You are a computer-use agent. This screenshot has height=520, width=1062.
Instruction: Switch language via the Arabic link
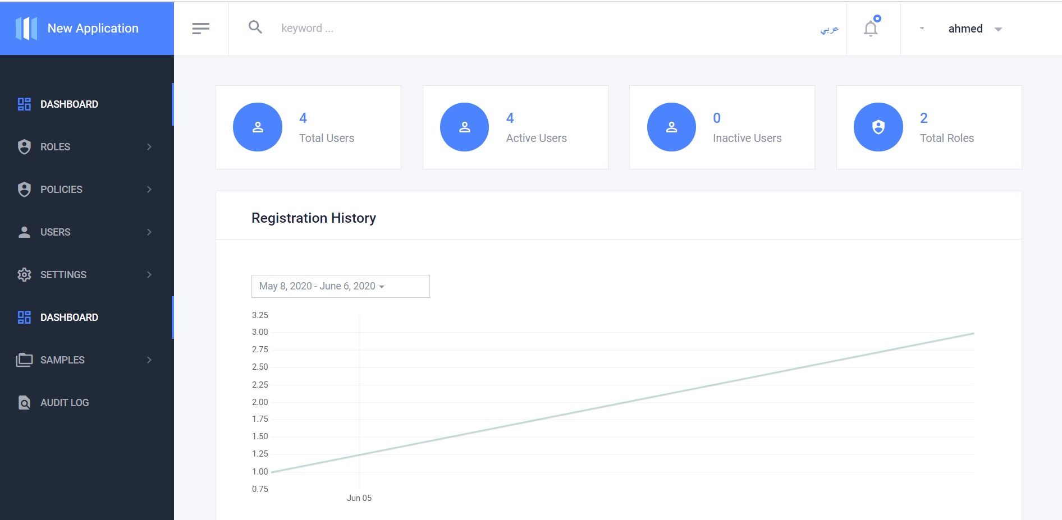[829, 29]
